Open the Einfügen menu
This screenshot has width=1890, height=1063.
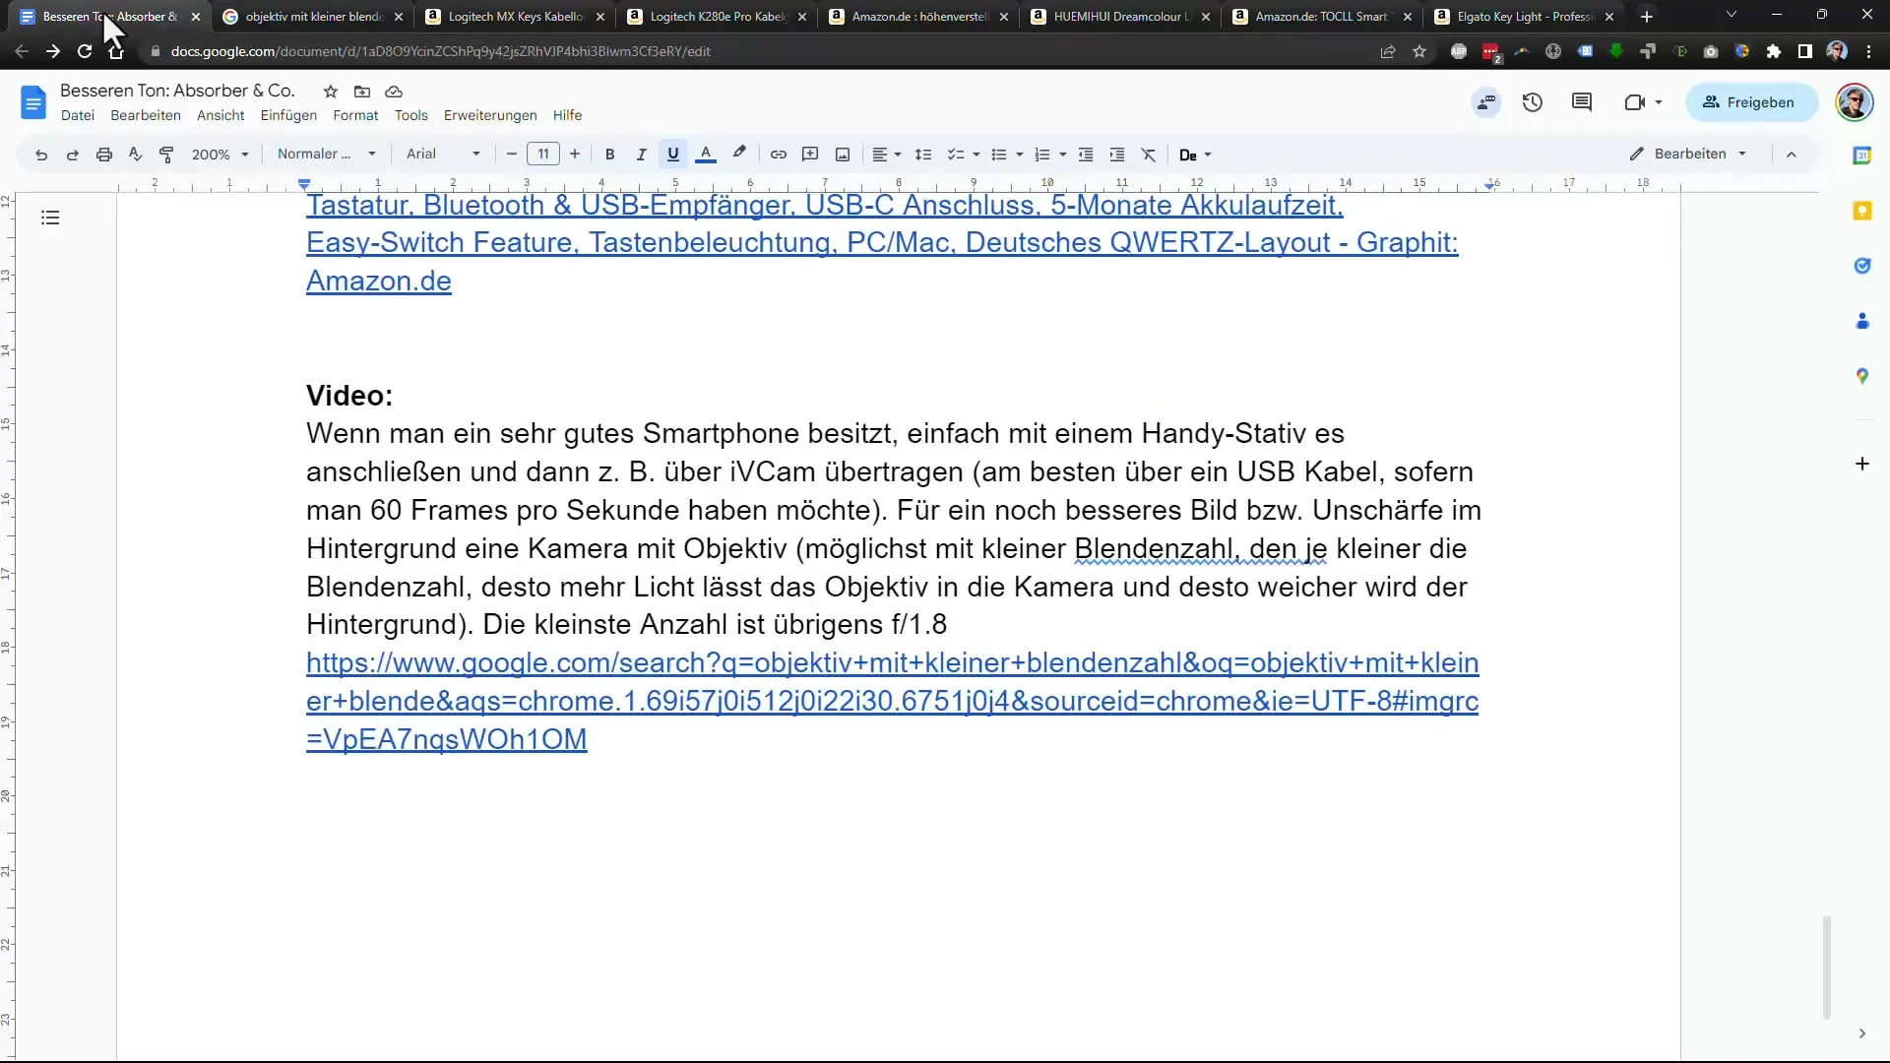pyautogui.click(x=288, y=114)
